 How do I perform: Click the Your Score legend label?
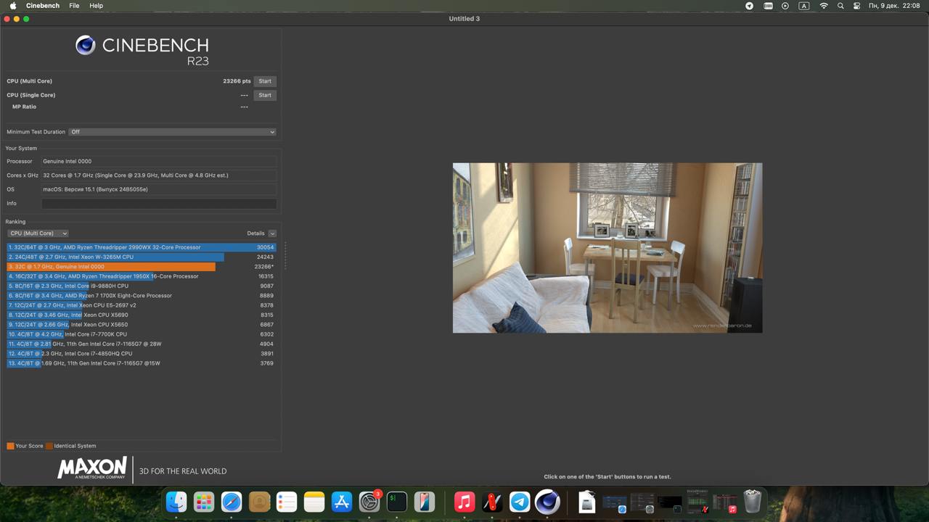click(29, 446)
